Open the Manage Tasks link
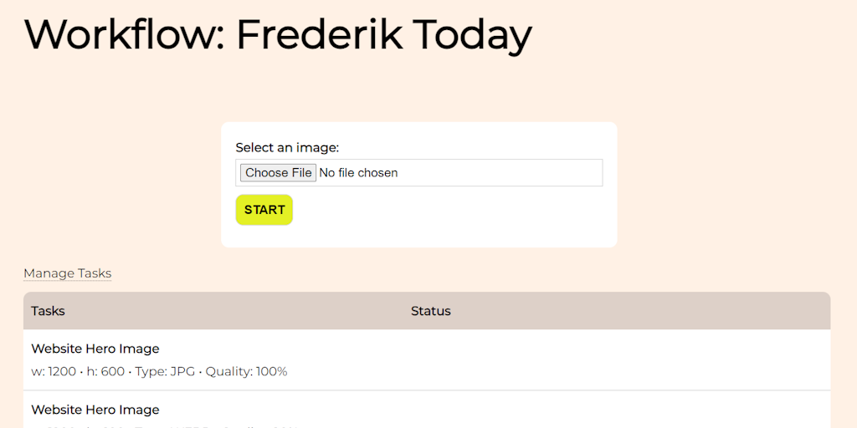Viewport: 857px width, 428px height. [67, 273]
